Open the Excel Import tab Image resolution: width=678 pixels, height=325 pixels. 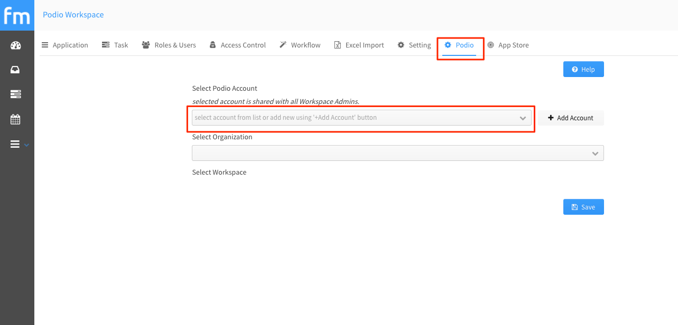tap(359, 45)
